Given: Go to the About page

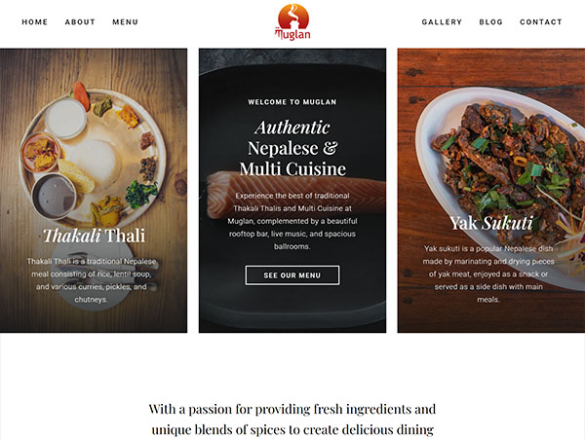Looking at the screenshot, I should click(x=80, y=22).
